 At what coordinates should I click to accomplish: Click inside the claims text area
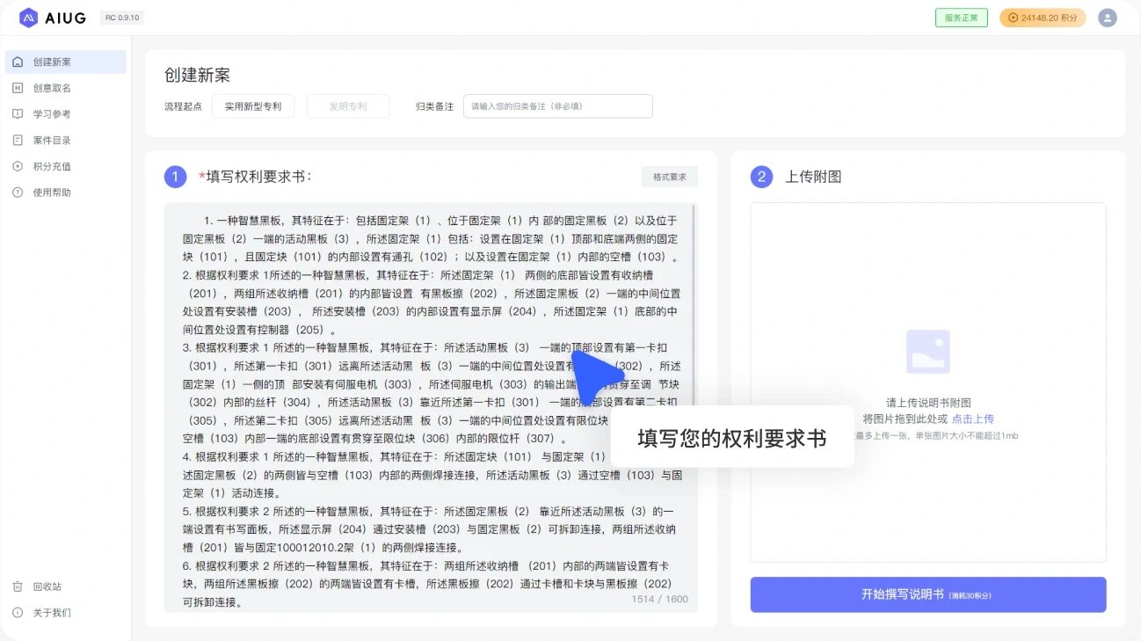pyautogui.click(x=429, y=408)
